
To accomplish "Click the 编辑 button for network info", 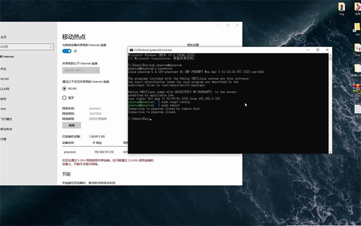I will tap(71, 125).
